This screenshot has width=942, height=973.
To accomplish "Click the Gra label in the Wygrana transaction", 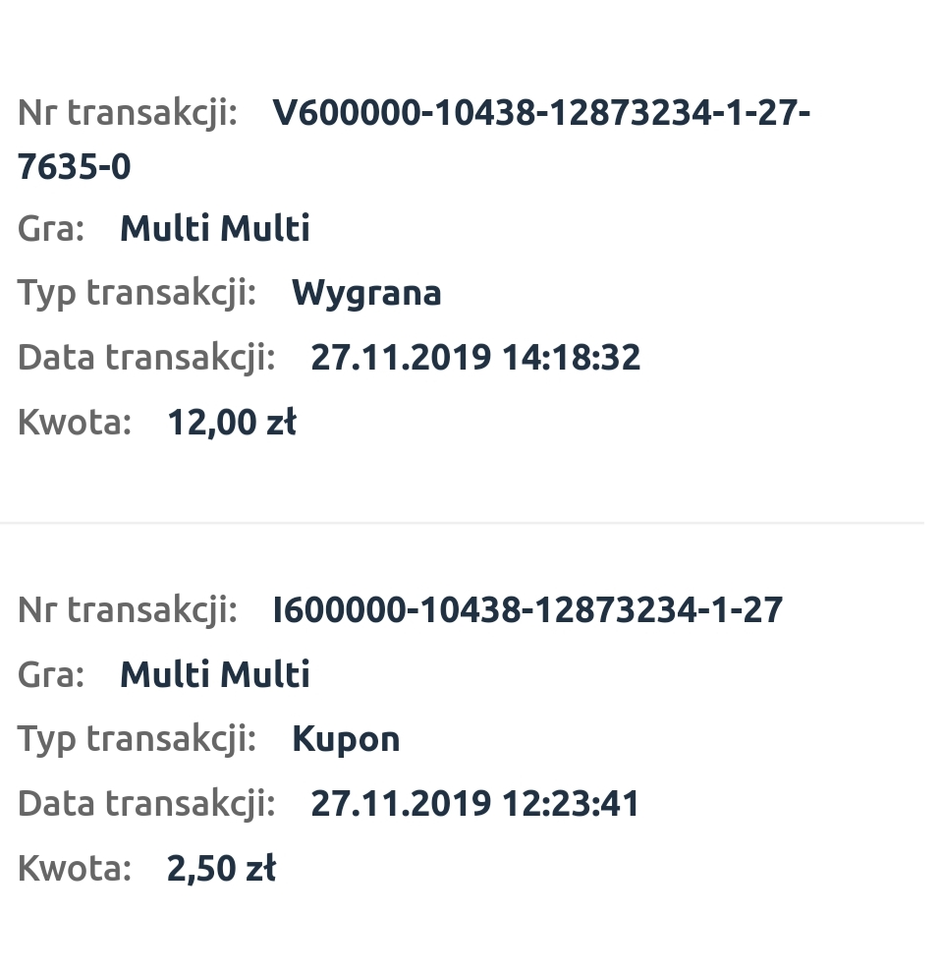I will (51, 229).
